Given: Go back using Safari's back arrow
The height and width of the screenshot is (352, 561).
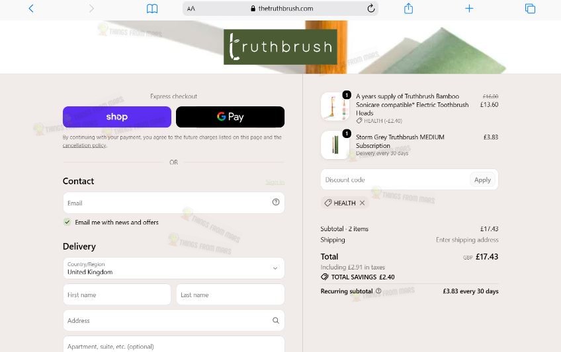Looking at the screenshot, I should [x=31, y=8].
